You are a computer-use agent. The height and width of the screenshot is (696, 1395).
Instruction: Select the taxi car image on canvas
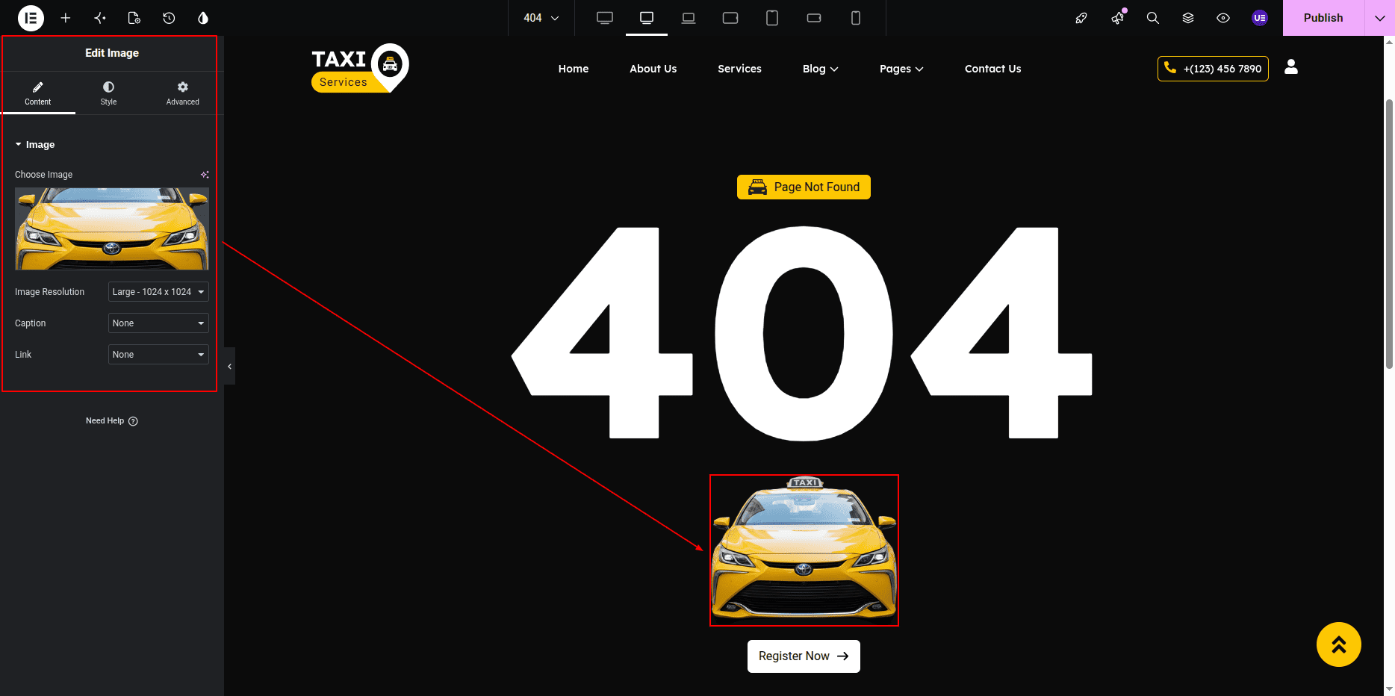pyautogui.click(x=804, y=550)
